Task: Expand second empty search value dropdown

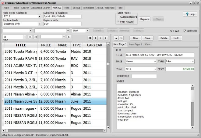Action: click(x=68, y=31)
